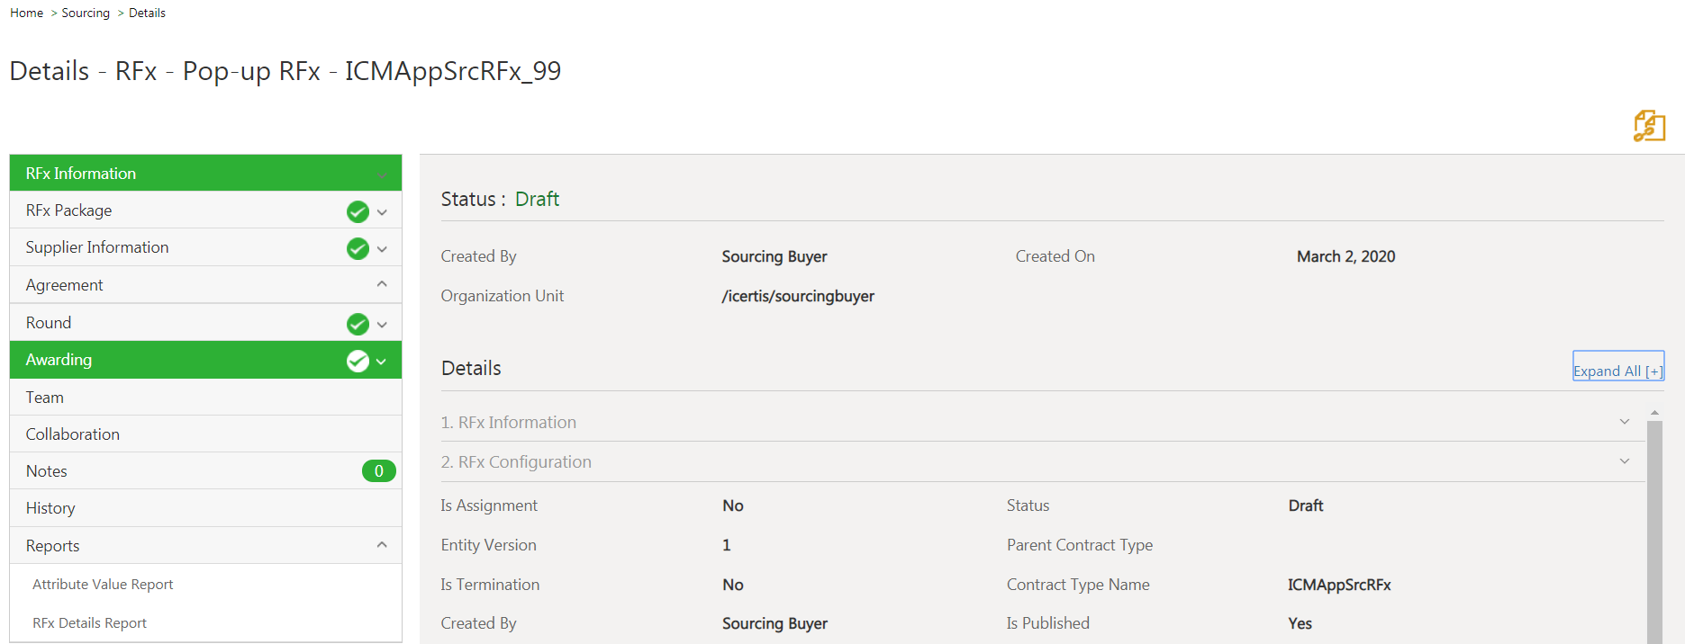This screenshot has width=1694, height=644.
Task: Click the green checkmark beside RFx Package
Action: click(358, 211)
